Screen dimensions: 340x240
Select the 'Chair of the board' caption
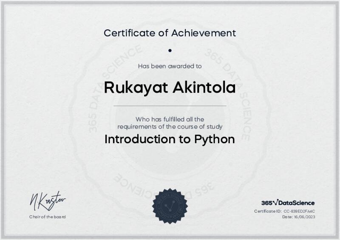click(x=47, y=217)
